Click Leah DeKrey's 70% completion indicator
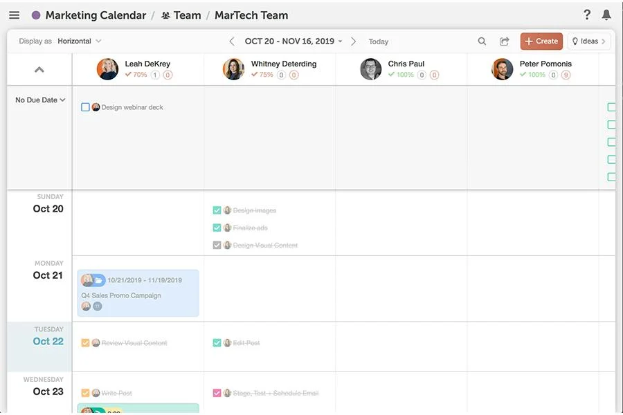Image resolution: width=623 pixels, height=415 pixels. pos(136,75)
